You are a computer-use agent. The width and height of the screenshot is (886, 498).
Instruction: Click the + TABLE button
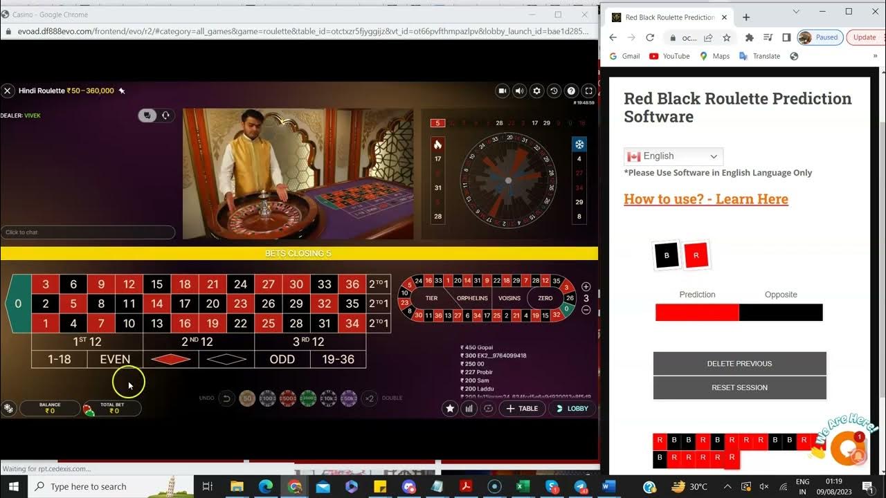point(522,408)
